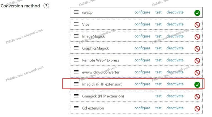
Task: Configure the ewww cloud converter
Action: (142, 72)
